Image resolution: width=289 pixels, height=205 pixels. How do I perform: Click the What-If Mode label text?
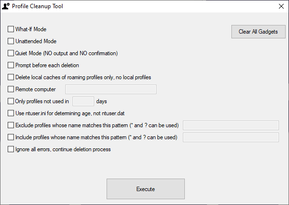click(31, 29)
